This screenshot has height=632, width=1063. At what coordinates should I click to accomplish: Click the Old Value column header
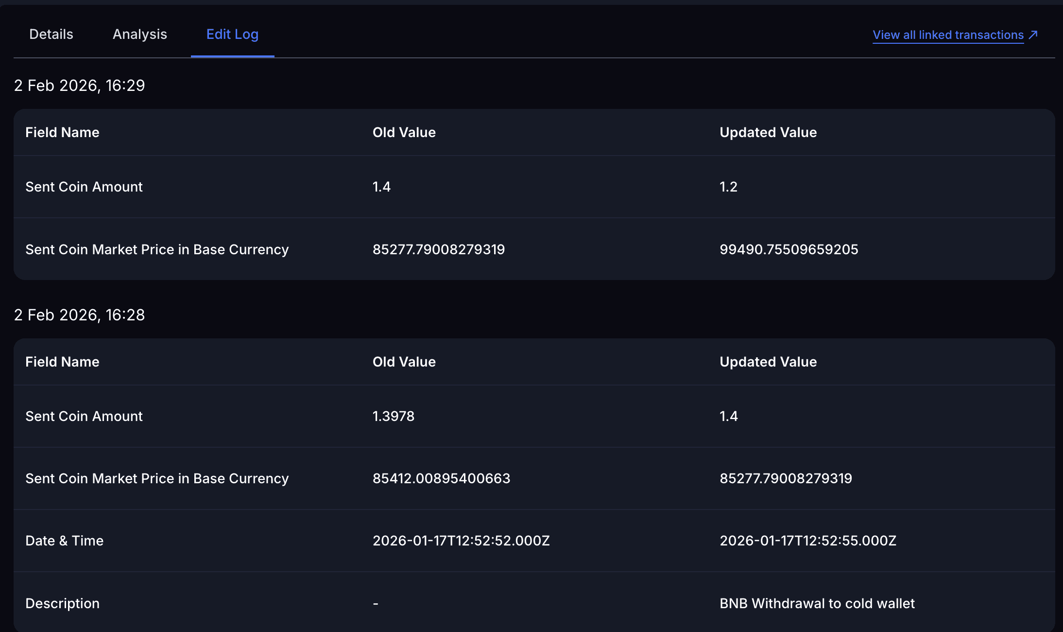pyautogui.click(x=404, y=132)
